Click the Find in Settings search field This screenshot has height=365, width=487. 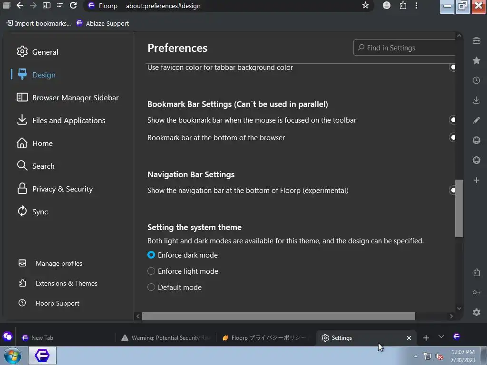[404, 48]
